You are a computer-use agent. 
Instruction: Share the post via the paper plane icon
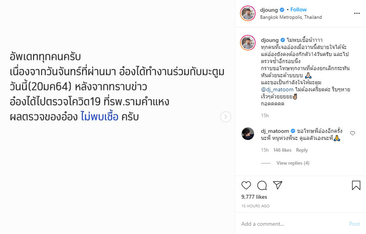(x=278, y=185)
